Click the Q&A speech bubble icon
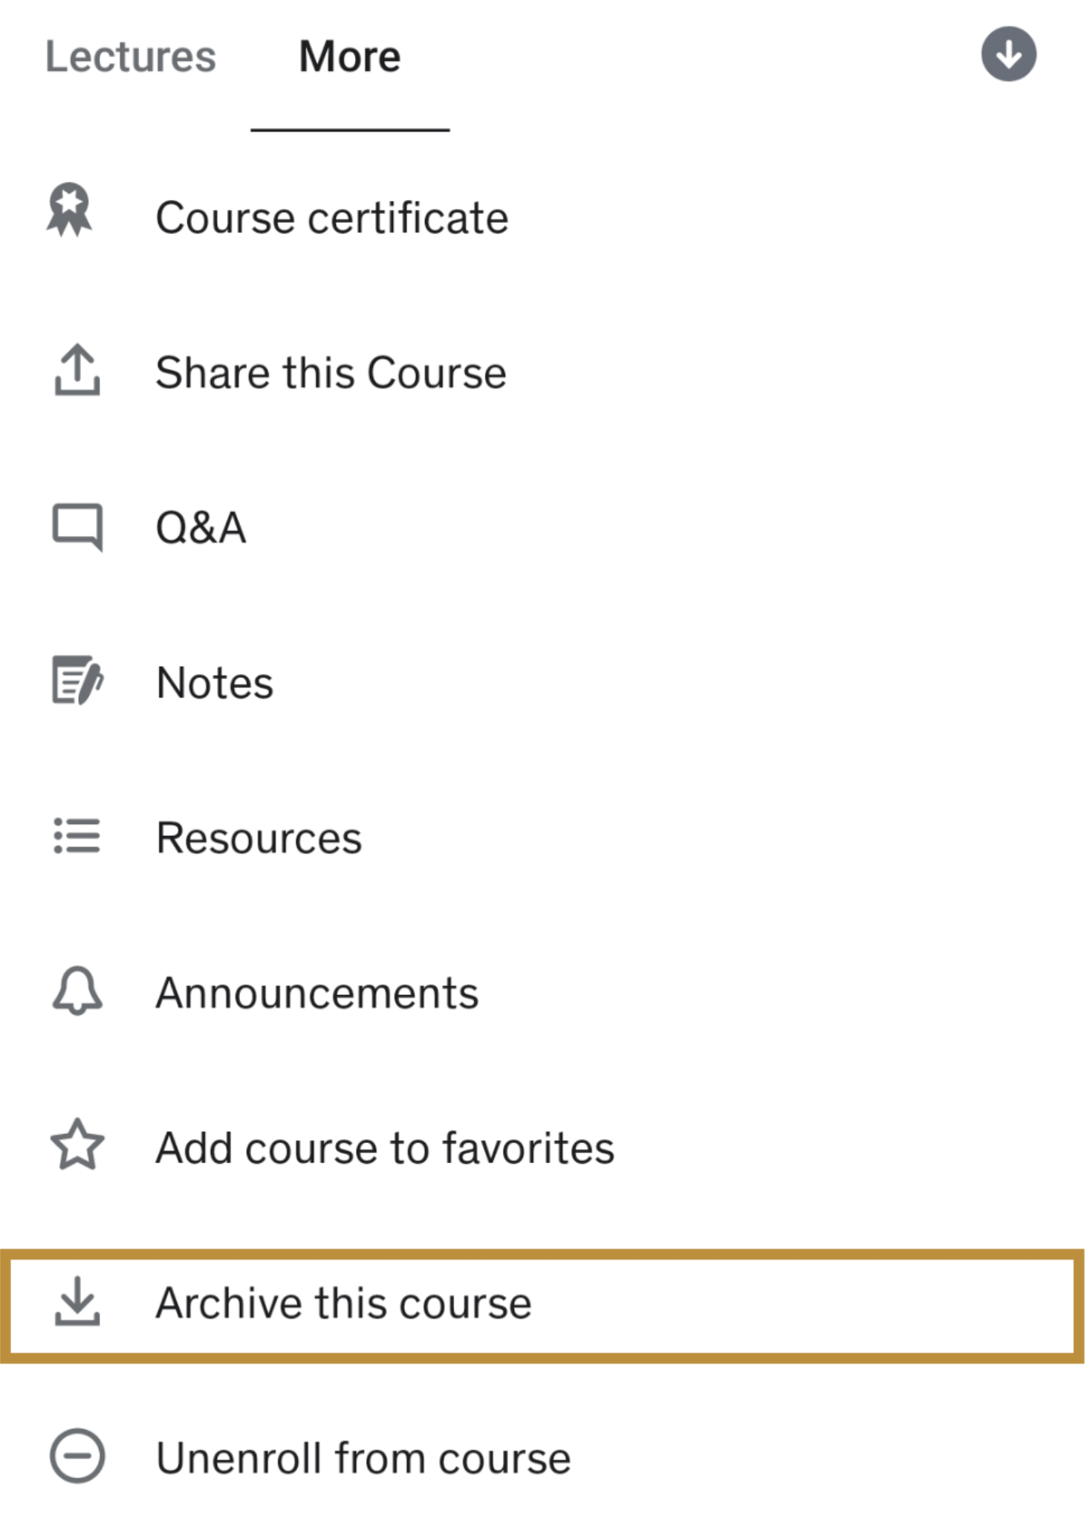The width and height of the screenshot is (1087, 1522). pos(77,527)
